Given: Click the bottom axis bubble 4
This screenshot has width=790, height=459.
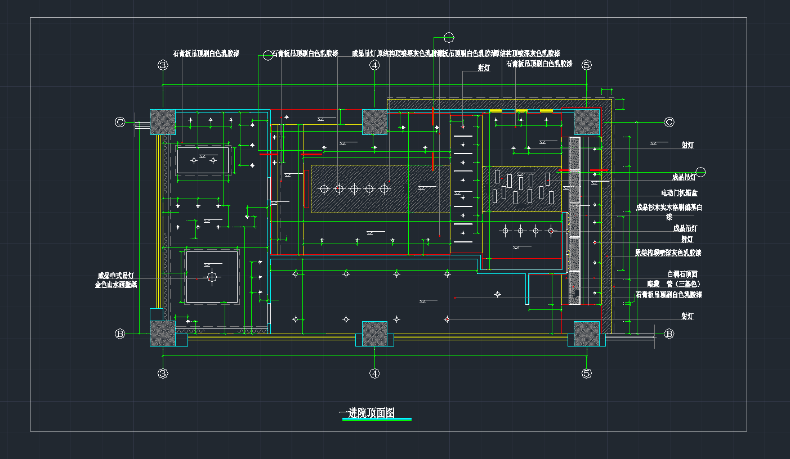Looking at the screenshot, I should 375,373.
